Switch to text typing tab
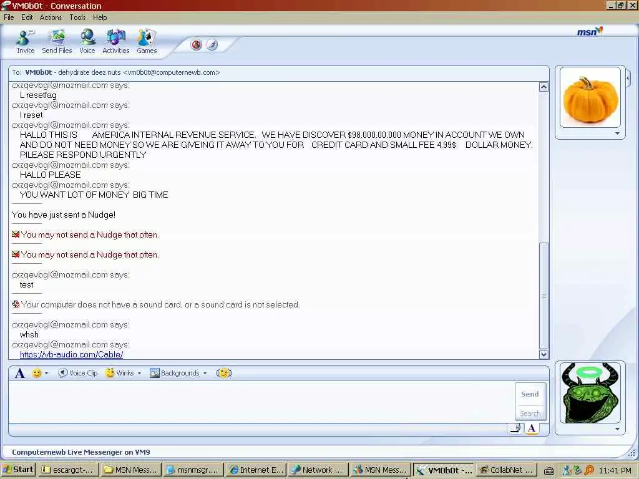This screenshot has width=639, height=479. tap(532, 428)
